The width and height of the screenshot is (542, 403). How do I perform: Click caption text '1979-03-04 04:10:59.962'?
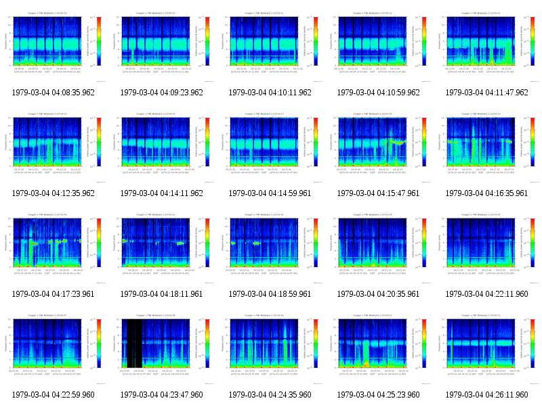point(379,93)
